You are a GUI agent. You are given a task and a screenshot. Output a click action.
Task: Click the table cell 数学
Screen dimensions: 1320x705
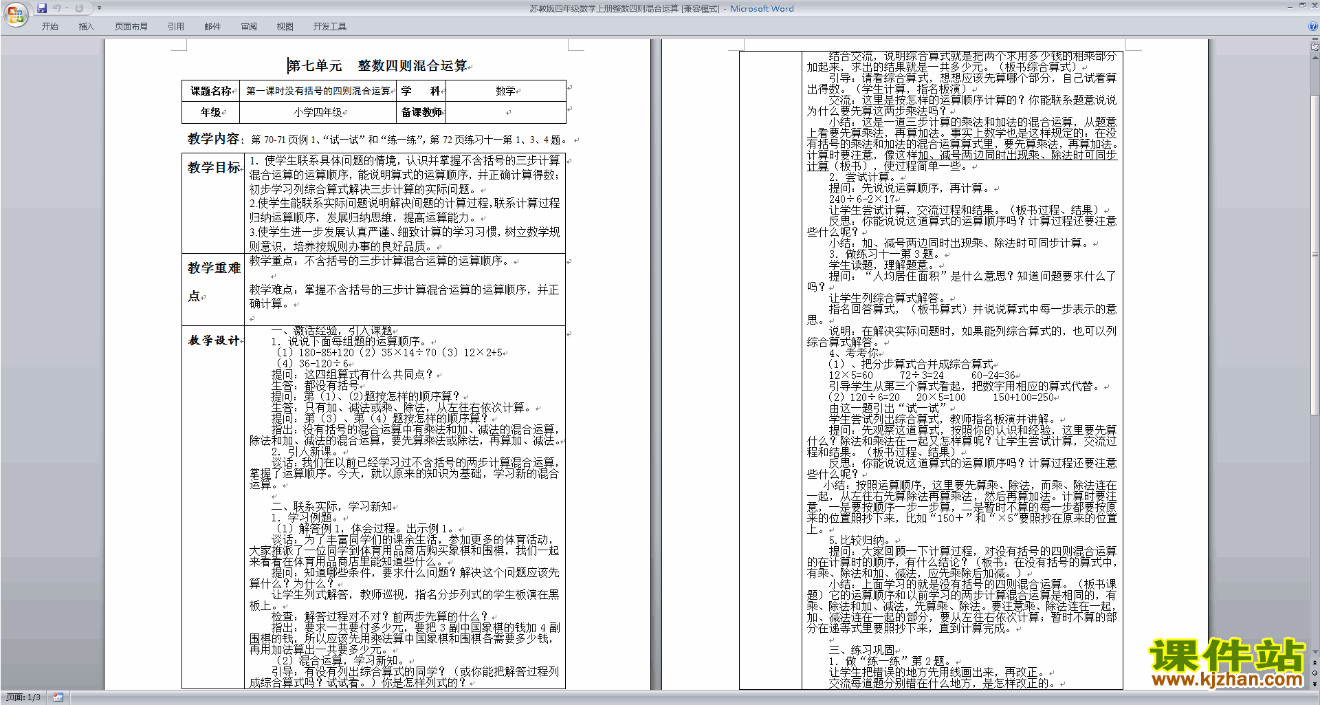tap(505, 91)
